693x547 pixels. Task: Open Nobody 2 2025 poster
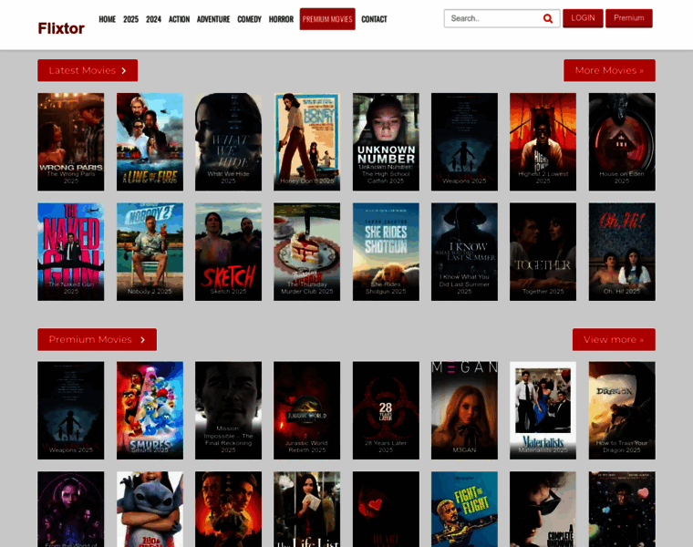[x=150, y=252]
